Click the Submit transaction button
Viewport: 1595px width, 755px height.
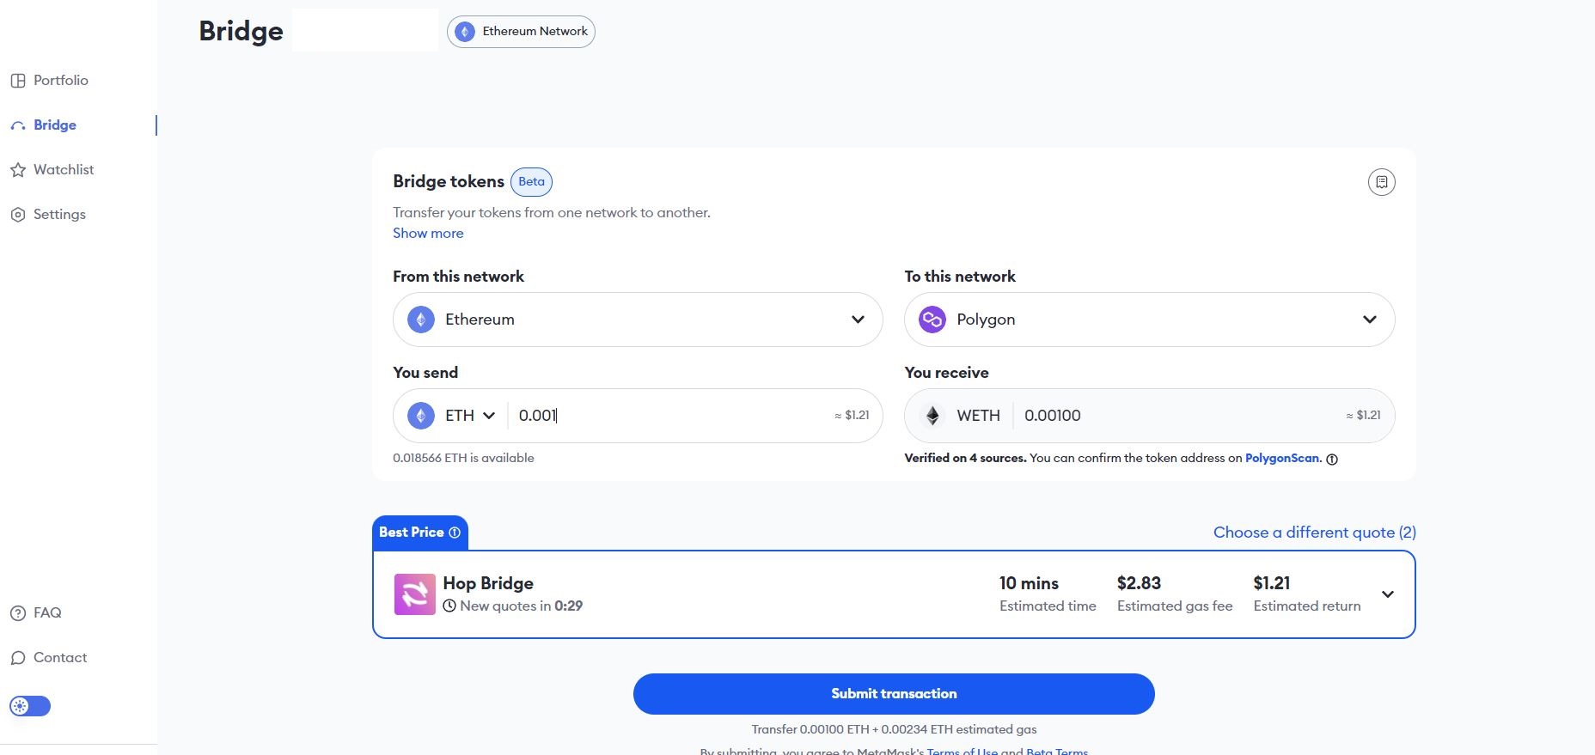click(x=894, y=694)
